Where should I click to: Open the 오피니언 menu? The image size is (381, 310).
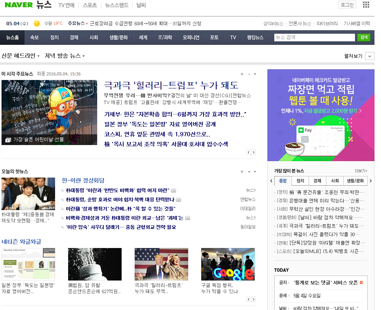(x=191, y=38)
